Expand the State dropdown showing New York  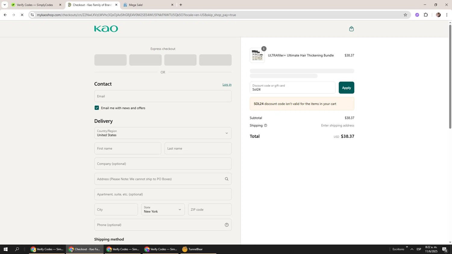pyautogui.click(x=163, y=209)
